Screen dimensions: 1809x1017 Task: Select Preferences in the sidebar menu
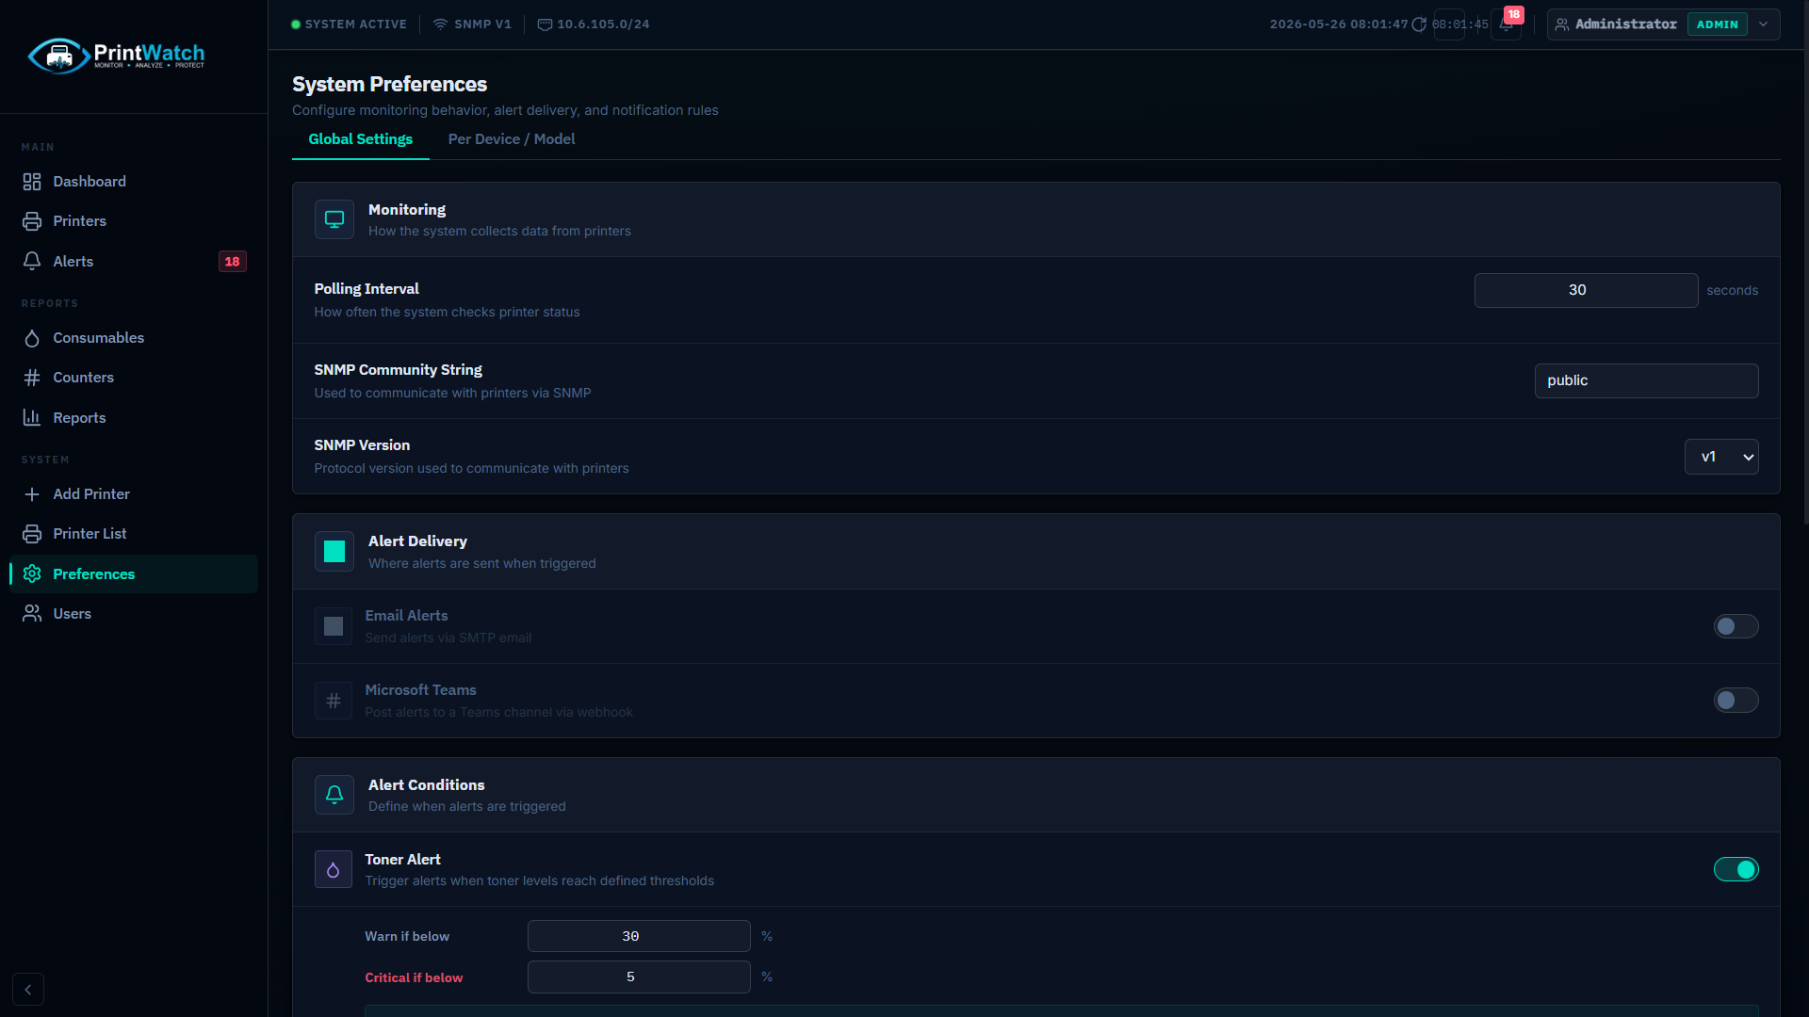coord(134,573)
